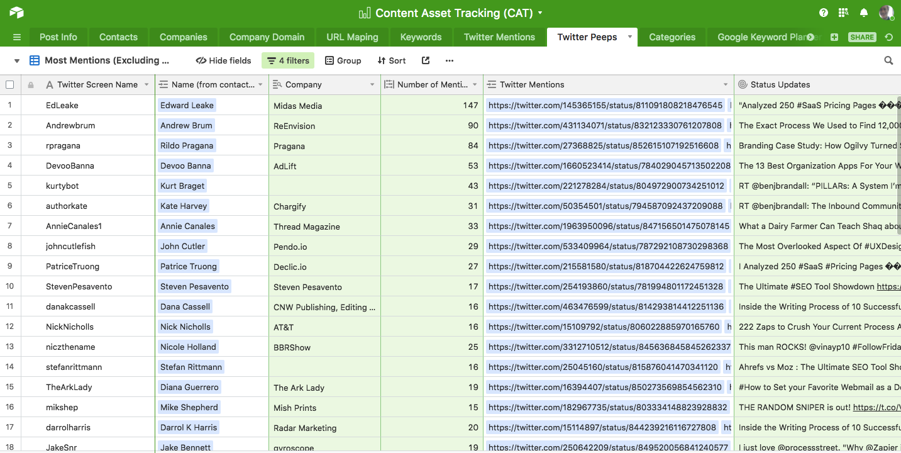This screenshot has height=453, width=901.
Task: Open the Company column dropdown arrow
Action: tap(372, 84)
